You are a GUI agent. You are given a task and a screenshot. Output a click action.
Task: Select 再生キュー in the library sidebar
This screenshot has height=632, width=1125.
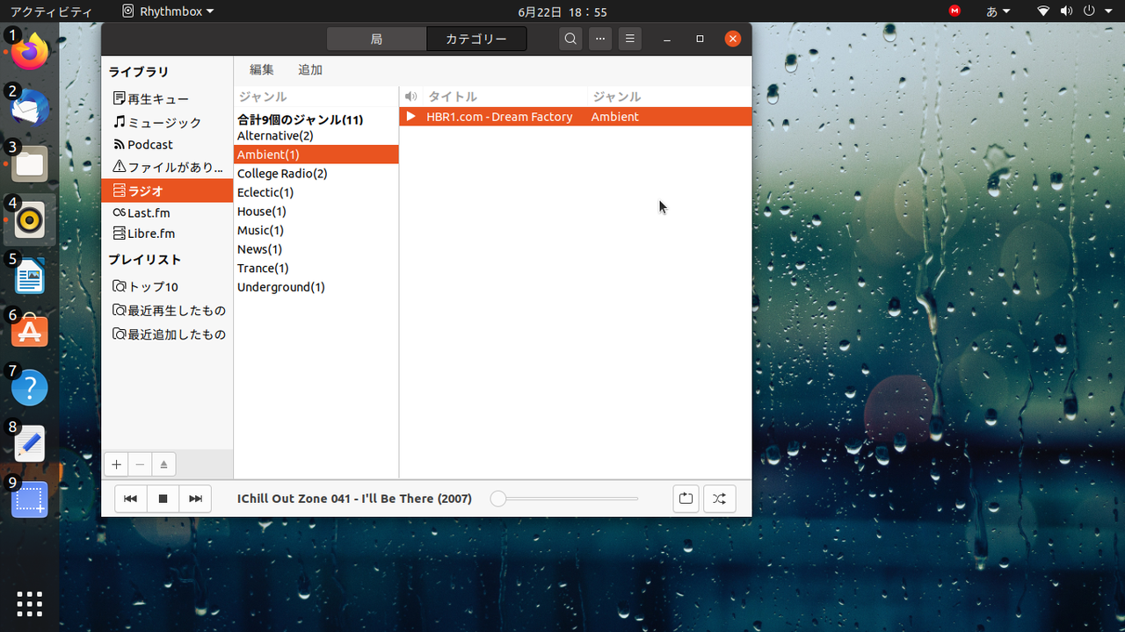[x=167, y=99]
